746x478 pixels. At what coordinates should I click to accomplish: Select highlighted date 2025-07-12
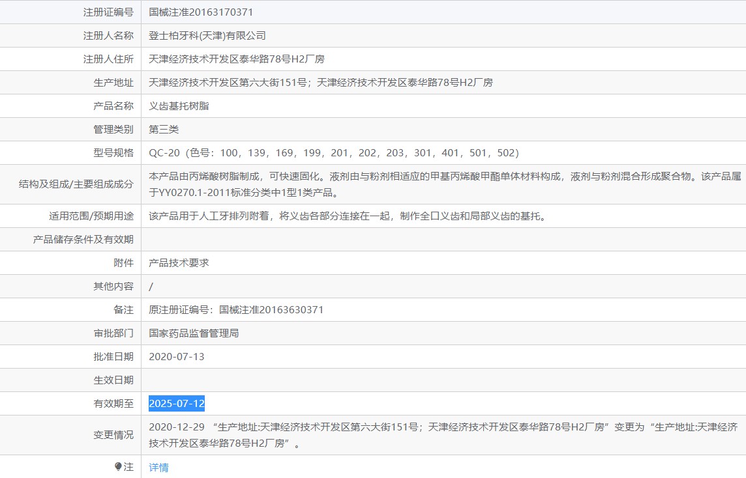(x=177, y=403)
